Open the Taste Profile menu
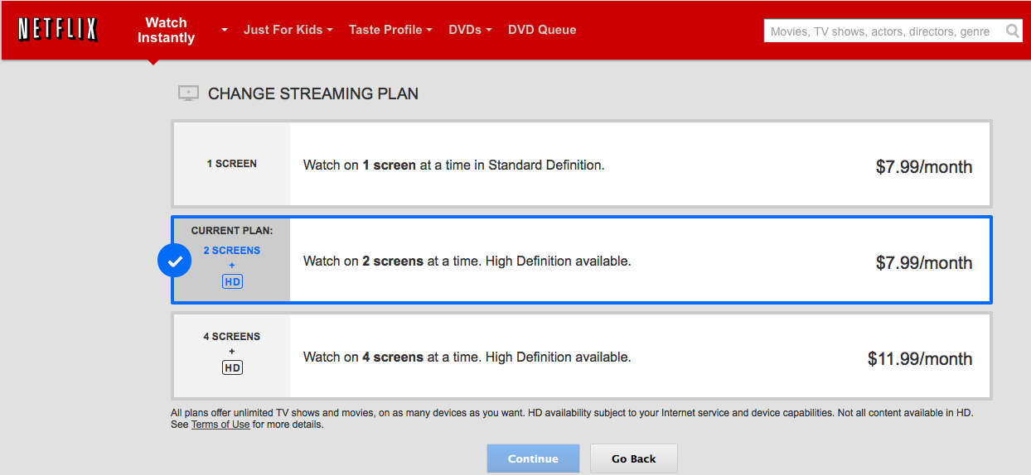This screenshot has height=475, width=1031. [x=390, y=30]
